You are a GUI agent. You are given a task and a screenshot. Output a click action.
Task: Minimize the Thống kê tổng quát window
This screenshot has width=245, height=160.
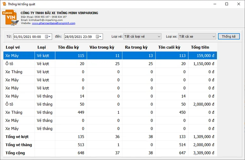coord(214,4)
